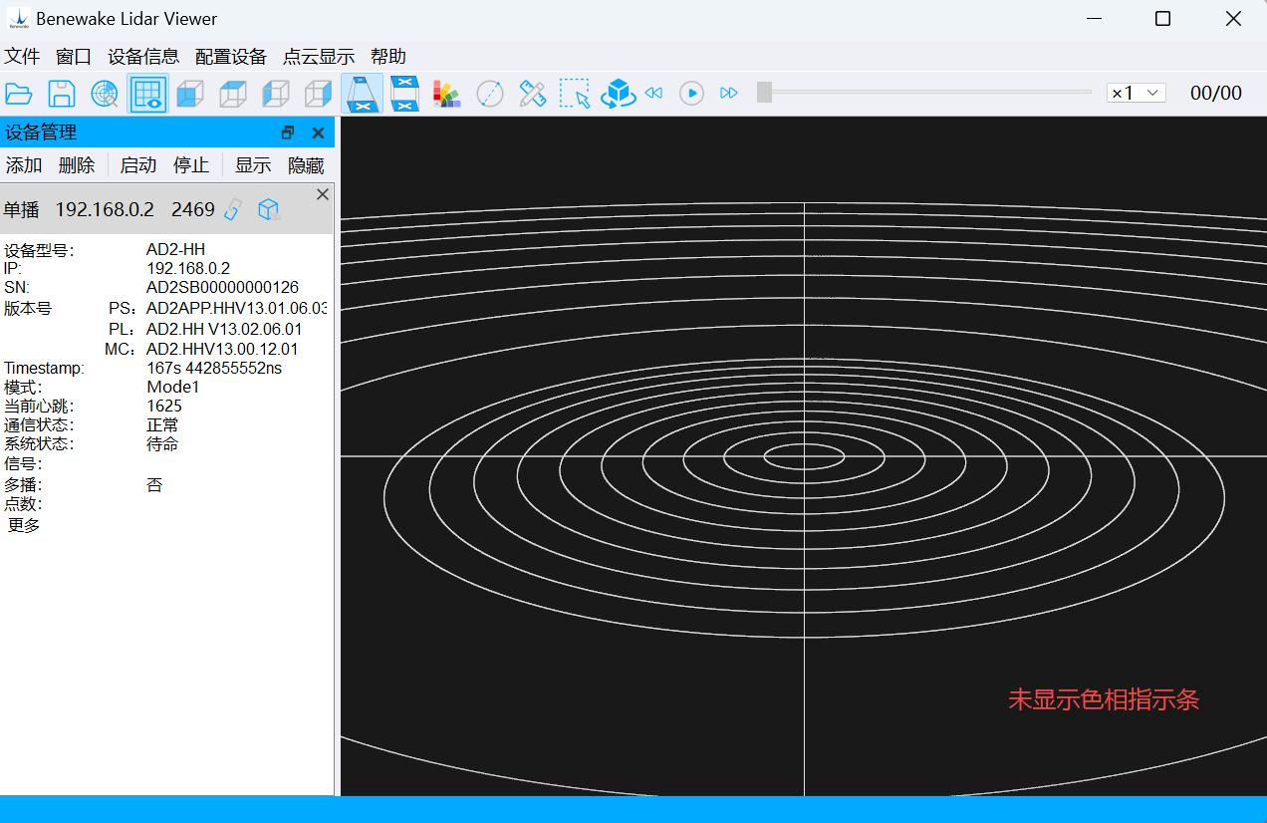Image resolution: width=1267 pixels, height=823 pixels.
Task: Toggle the perspective trapezoid projection button
Action: pyautogui.click(x=362, y=94)
